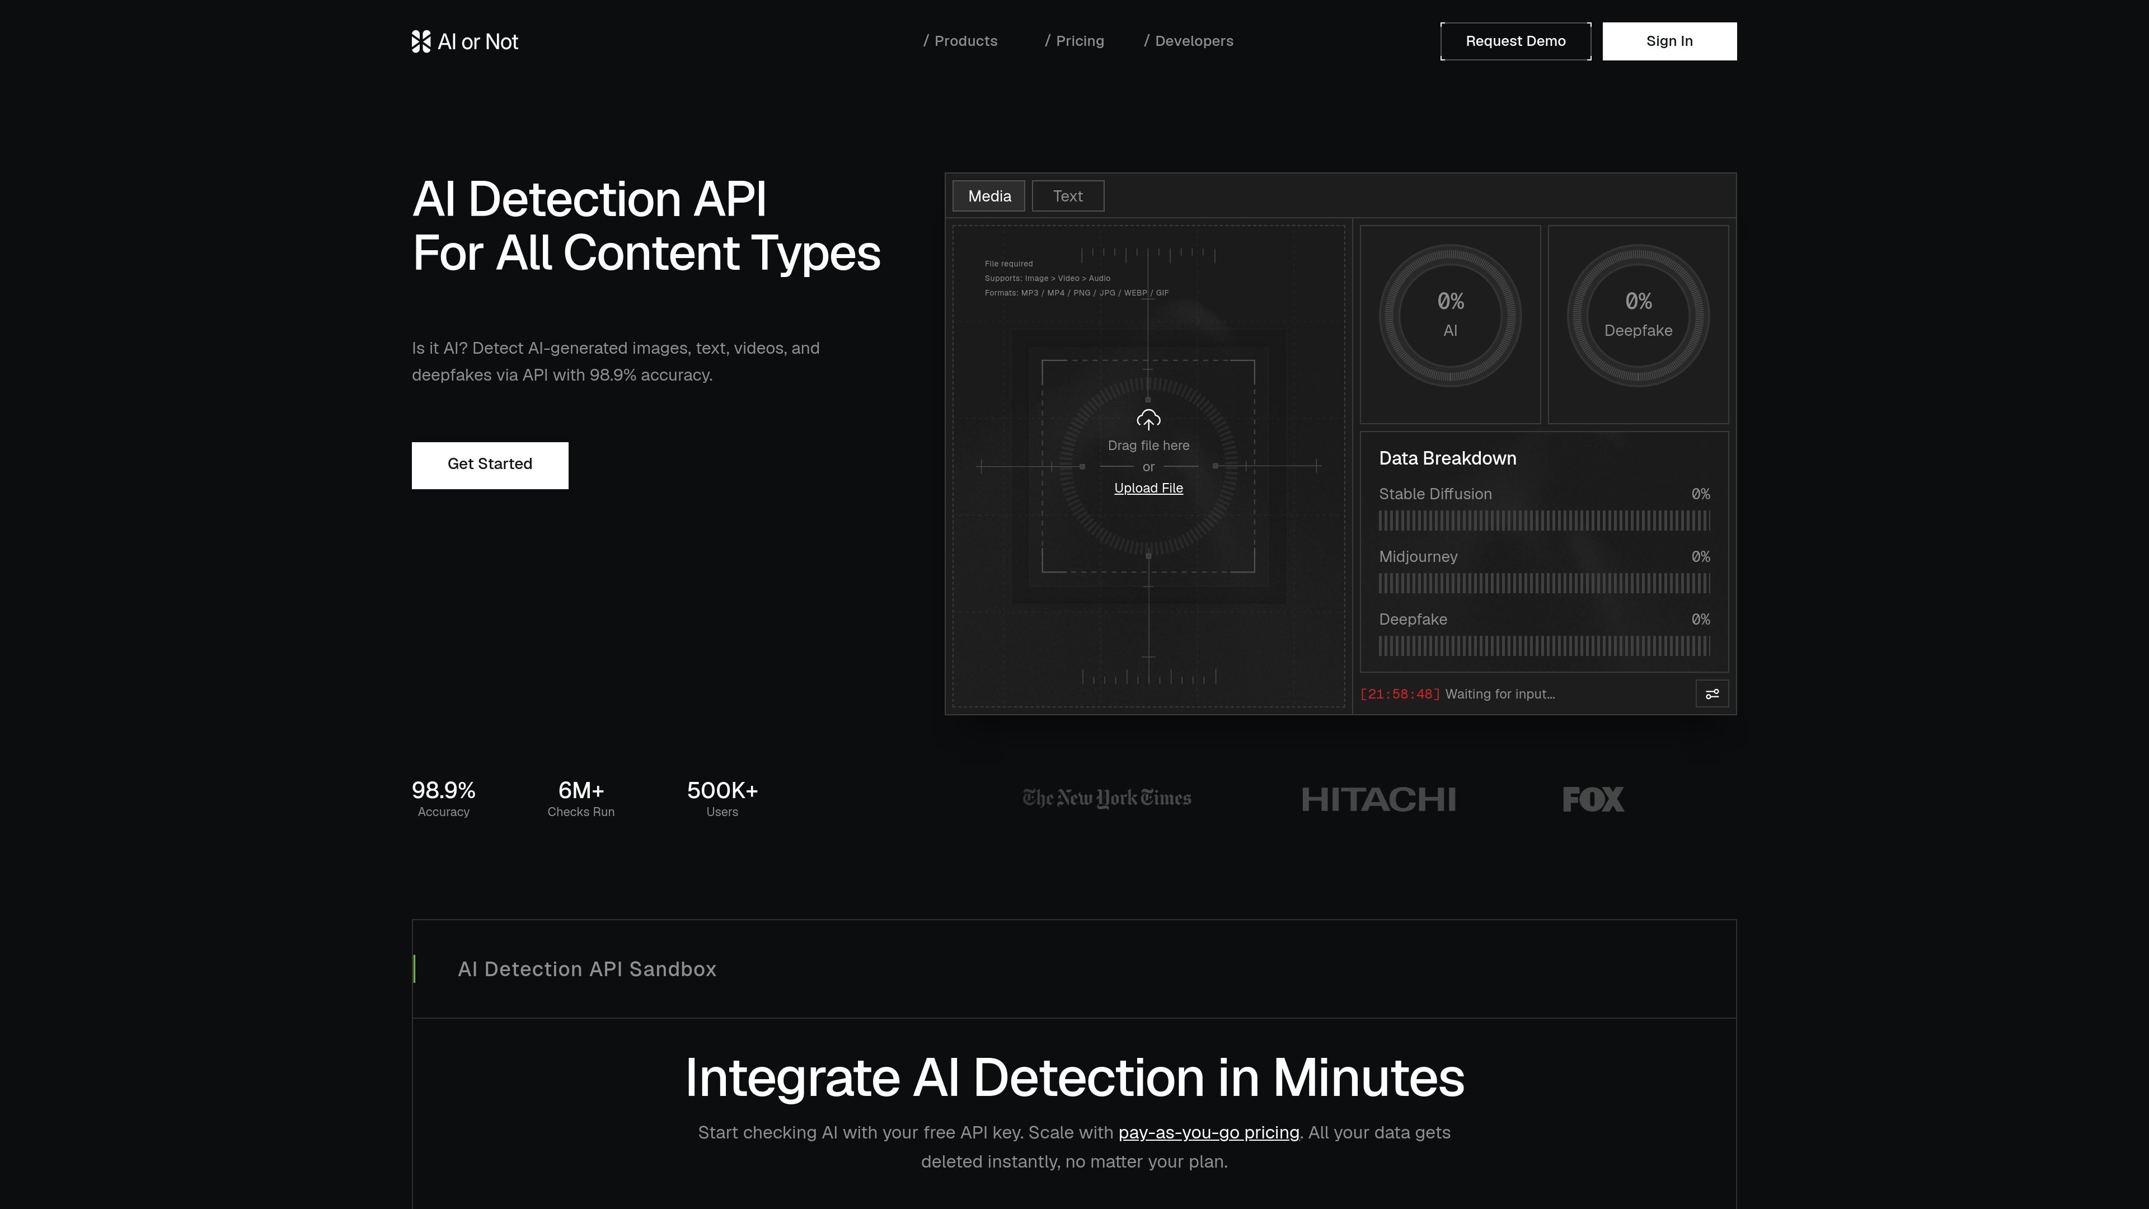The height and width of the screenshot is (1209, 2149).
Task: Click the Request Demo button
Action: 1515,41
